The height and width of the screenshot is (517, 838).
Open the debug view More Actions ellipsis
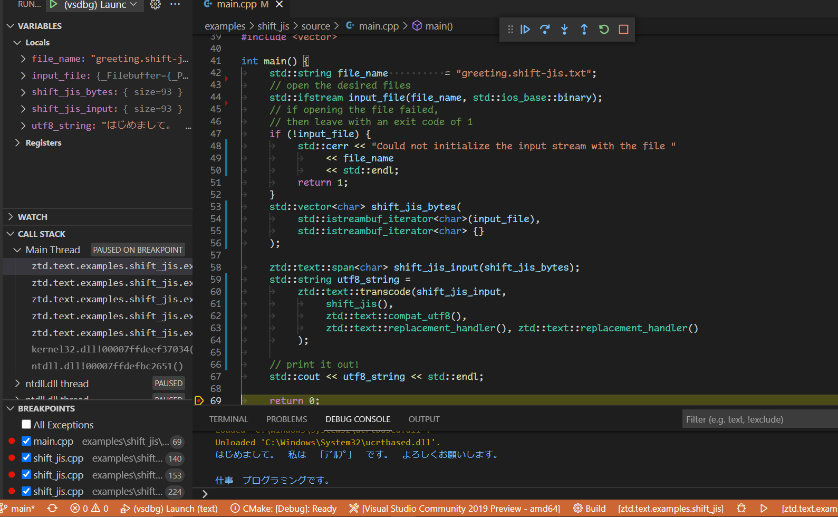pyautogui.click(x=175, y=5)
